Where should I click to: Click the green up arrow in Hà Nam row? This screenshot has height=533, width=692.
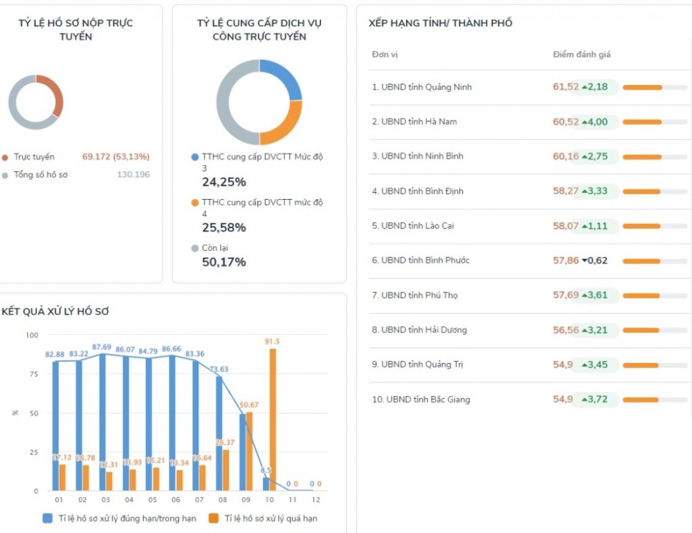point(585,122)
